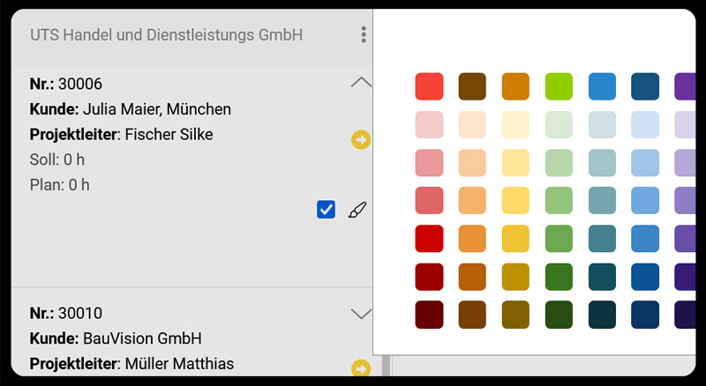Image resolution: width=706 pixels, height=386 pixels.
Task: Click the yellow arrow icon for project 30010
Action: 360,368
